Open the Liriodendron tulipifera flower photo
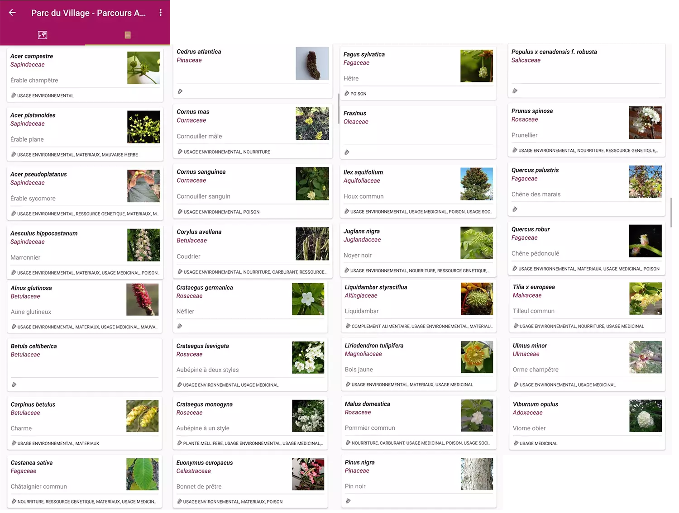The height and width of the screenshot is (513, 679). [x=476, y=357]
